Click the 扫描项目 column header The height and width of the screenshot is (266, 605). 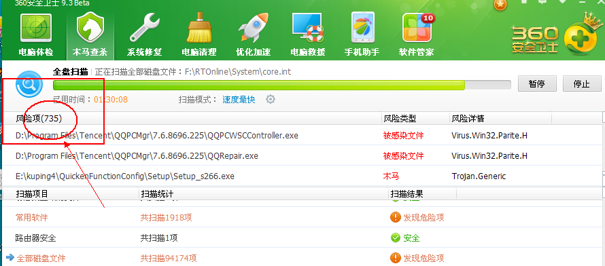pos(32,193)
